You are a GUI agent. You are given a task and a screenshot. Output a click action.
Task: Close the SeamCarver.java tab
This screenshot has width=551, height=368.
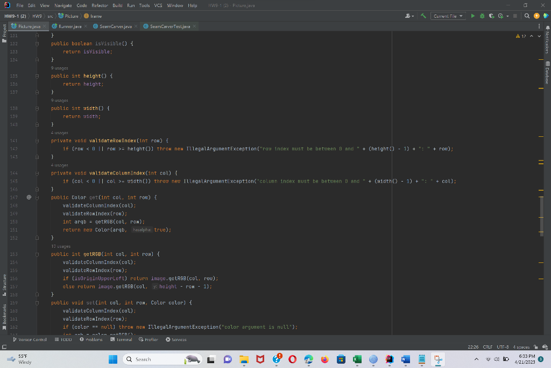pyautogui.click(x=136, y=26)
